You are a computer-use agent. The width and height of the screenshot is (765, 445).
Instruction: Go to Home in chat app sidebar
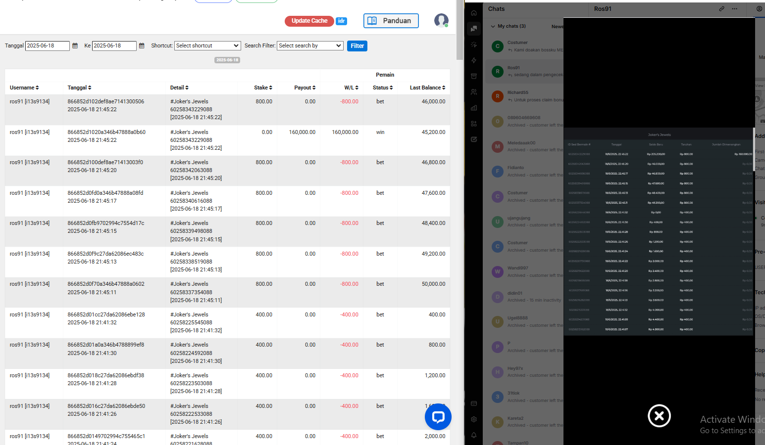[474, 13]
